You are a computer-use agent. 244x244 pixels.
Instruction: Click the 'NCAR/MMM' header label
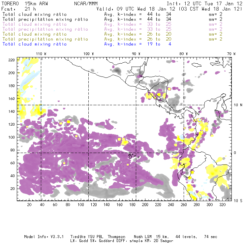tap(86, 4)
